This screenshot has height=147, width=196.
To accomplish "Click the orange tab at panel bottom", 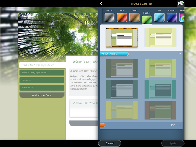I will tap(102, 125).
